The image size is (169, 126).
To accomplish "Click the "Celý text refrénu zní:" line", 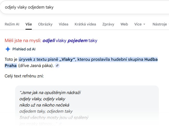I will [24, 76].
